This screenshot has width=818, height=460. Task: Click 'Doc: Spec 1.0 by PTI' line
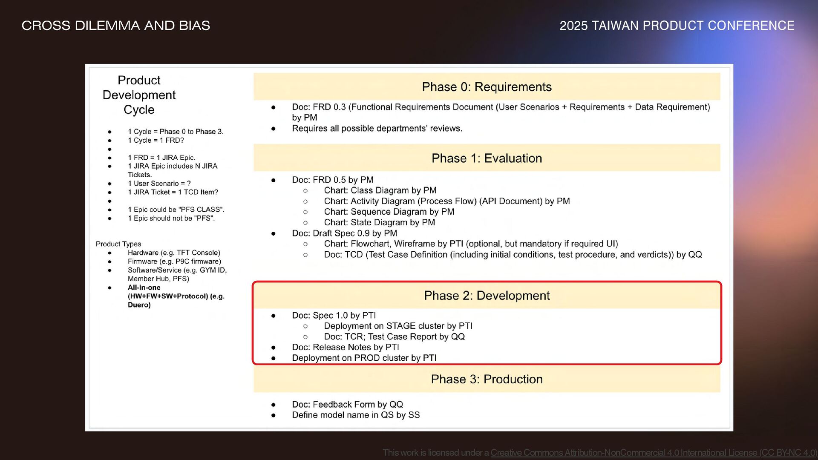click(334, 315)
